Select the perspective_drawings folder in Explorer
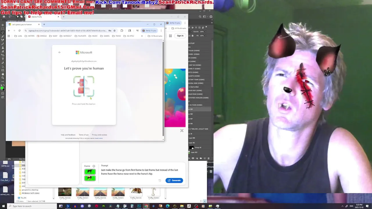Viewport: 372px width, 209px height. 29,190
